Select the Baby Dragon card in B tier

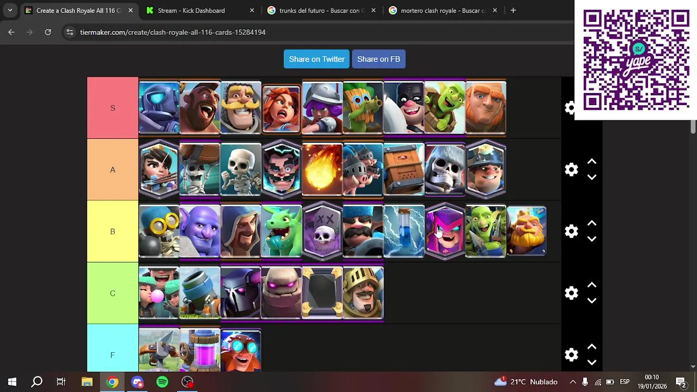[282, 231]
